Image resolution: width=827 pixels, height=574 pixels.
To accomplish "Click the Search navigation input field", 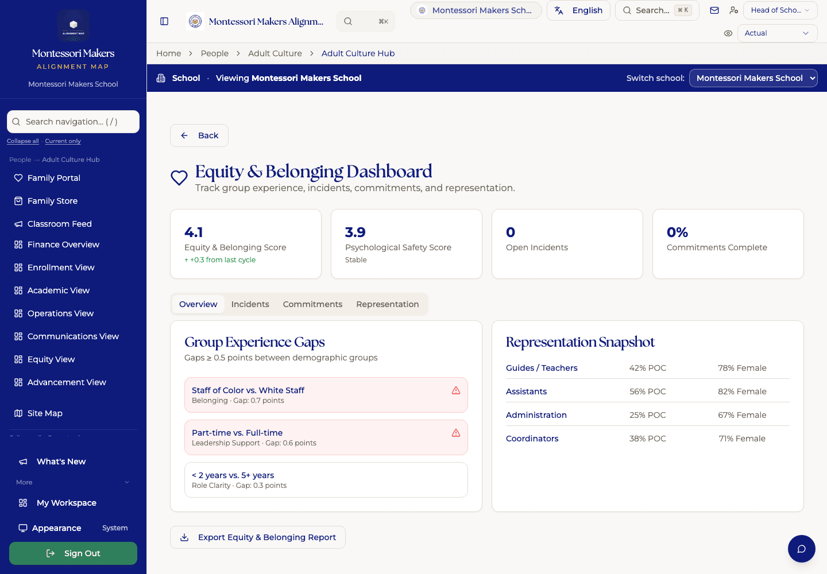I will (x=73, y=122).
